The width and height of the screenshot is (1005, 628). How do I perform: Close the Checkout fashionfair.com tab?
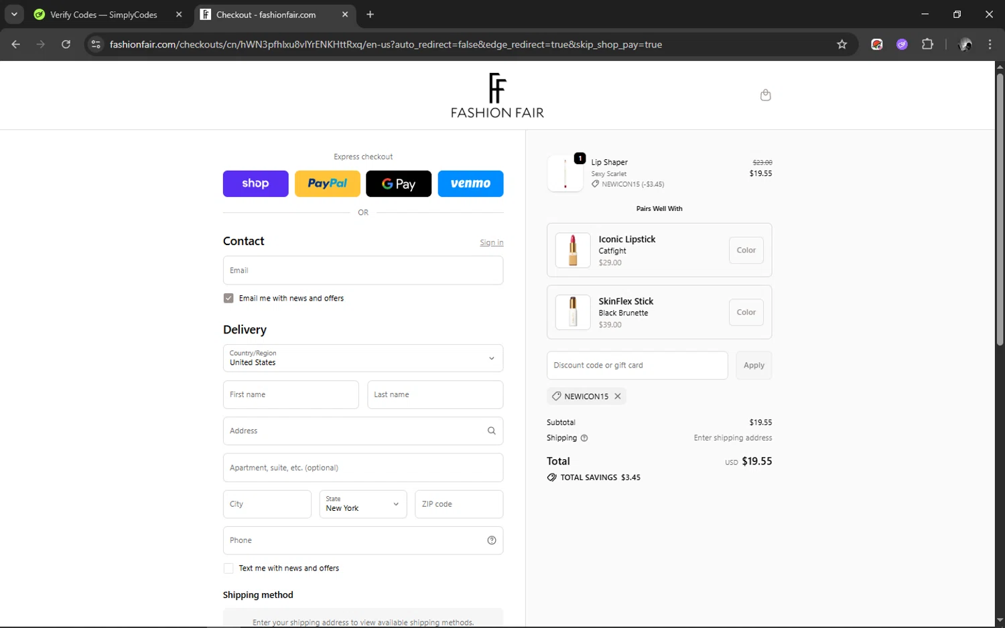point(345,14)
